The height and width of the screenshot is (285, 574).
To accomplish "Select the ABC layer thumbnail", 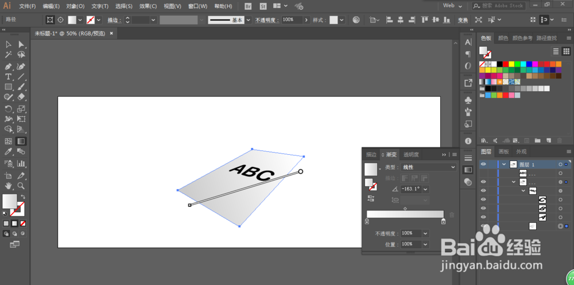I will coord(523,173).
